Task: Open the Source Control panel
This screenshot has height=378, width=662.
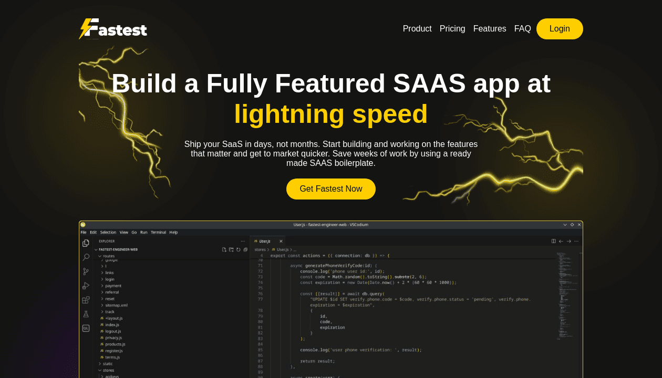Action: pyautogui.click(x=85, y=271)
